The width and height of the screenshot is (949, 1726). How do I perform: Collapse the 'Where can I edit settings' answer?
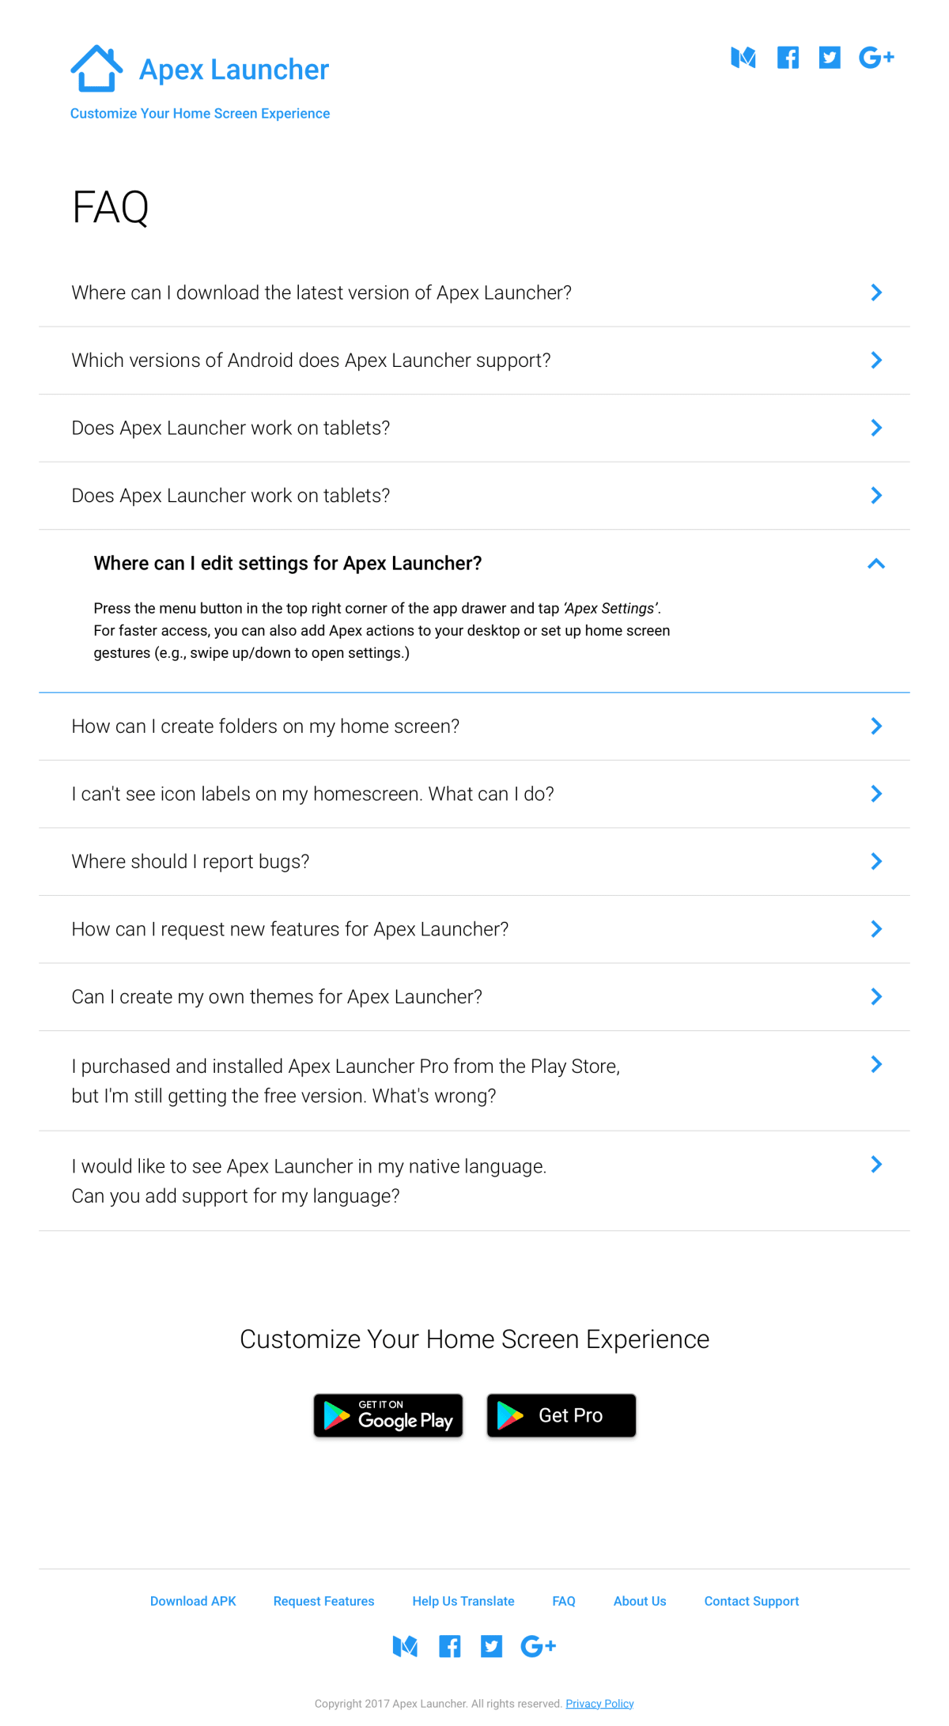[875, 564]
